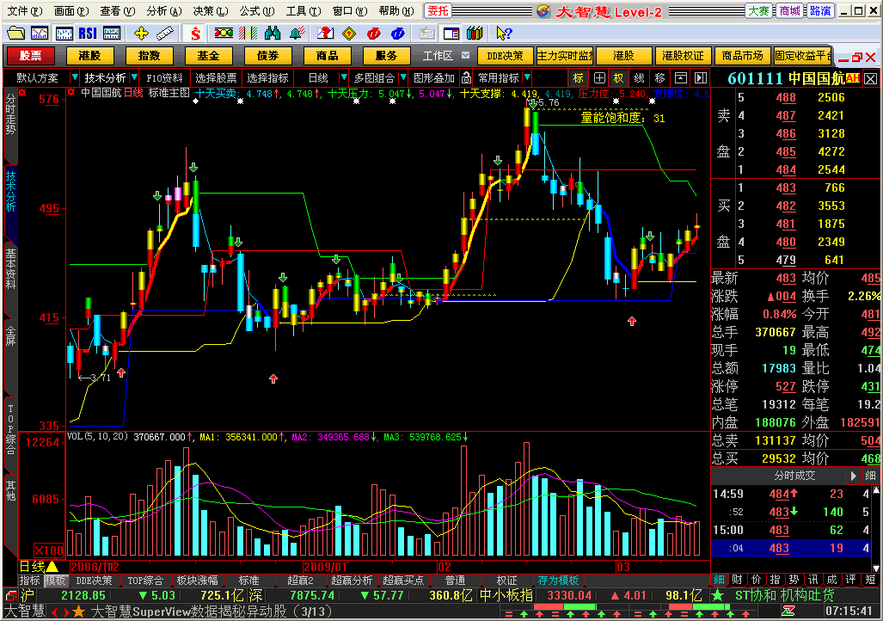Toggle the 日线 period label at chart bottom-left

[x=39, y=566]
